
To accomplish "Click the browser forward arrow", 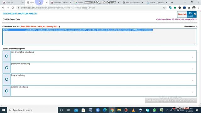I will (8, 8).
